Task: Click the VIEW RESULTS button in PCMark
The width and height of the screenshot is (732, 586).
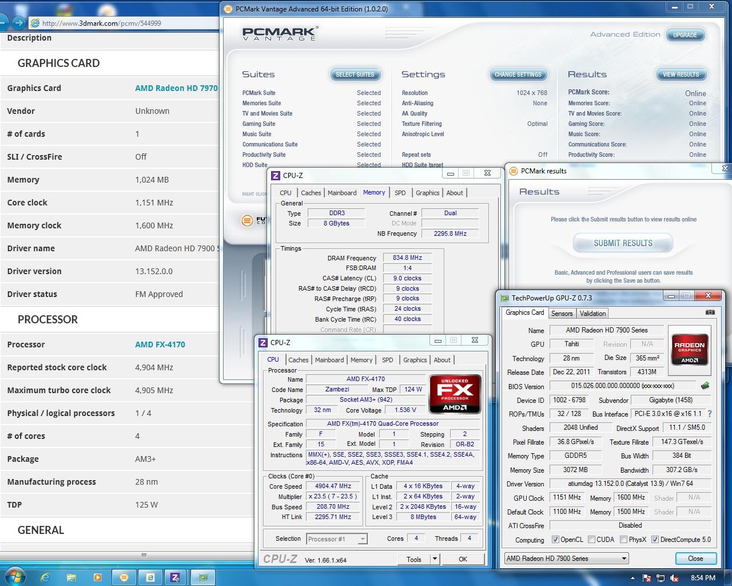Action: point(681,74)
